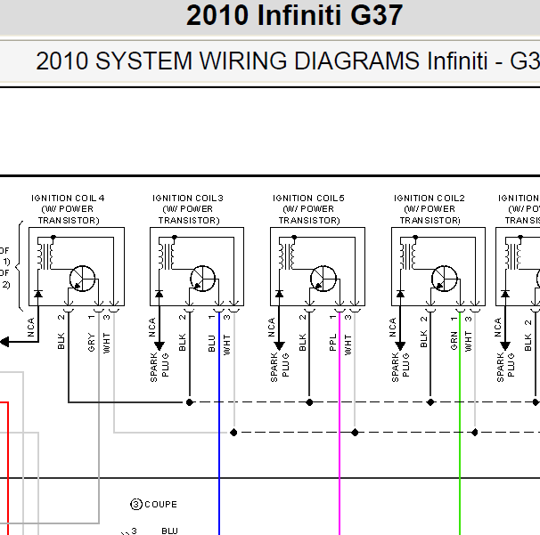
Task: Click the coil winding symbol in Ignition Coil 3
Action: 166,256
